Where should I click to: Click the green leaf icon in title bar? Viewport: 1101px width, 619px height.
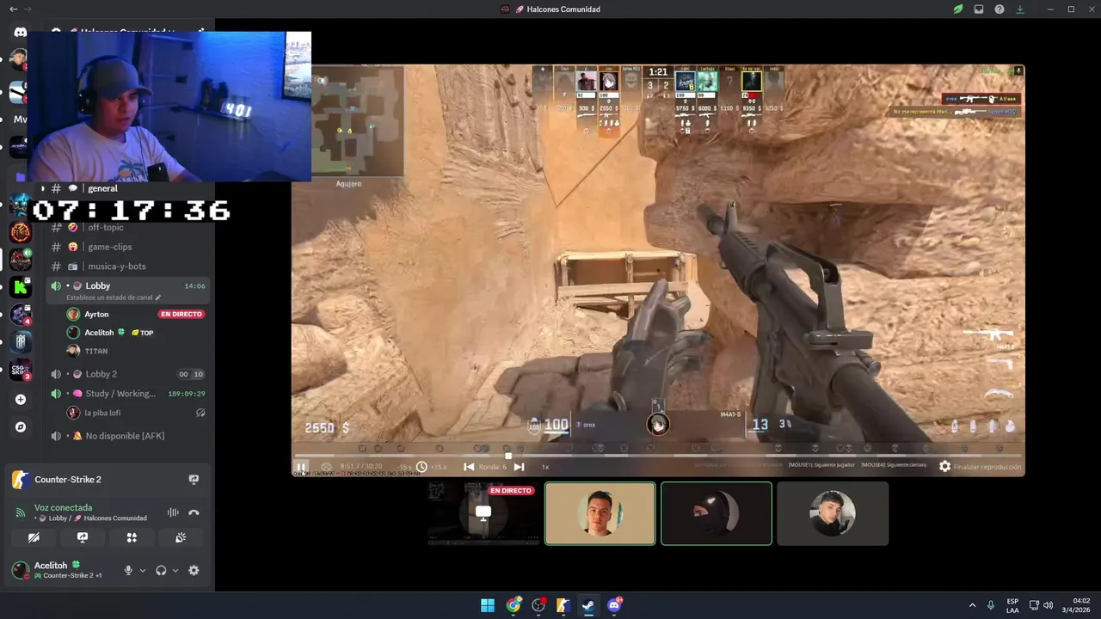tap(957, 9)
